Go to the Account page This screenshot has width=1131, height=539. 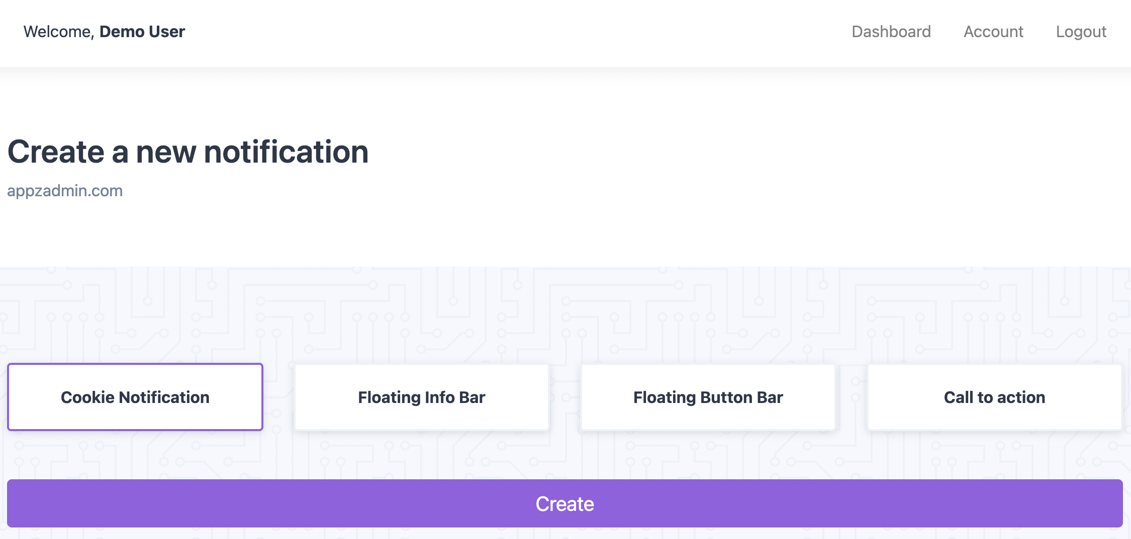993,32
